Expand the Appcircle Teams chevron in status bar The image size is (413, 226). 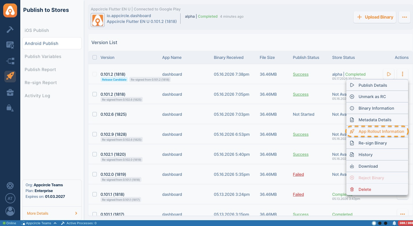point(55,223)
